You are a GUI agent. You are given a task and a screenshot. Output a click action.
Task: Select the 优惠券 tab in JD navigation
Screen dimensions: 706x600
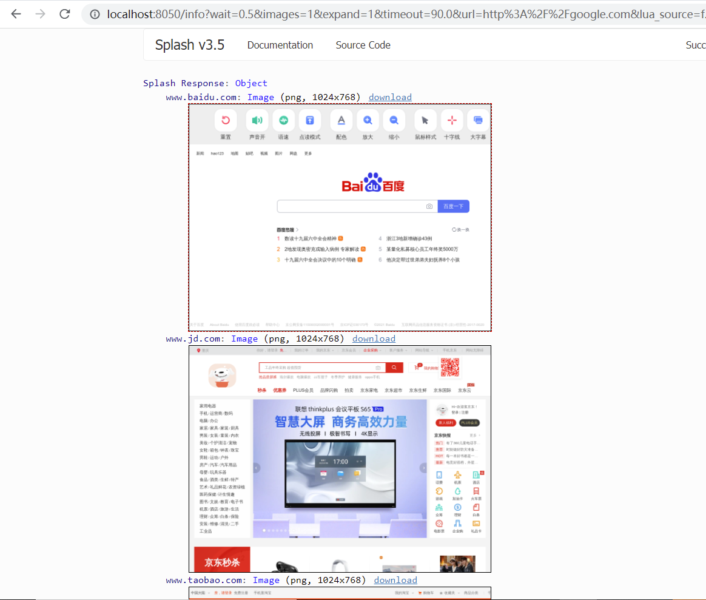coord(280,391)
